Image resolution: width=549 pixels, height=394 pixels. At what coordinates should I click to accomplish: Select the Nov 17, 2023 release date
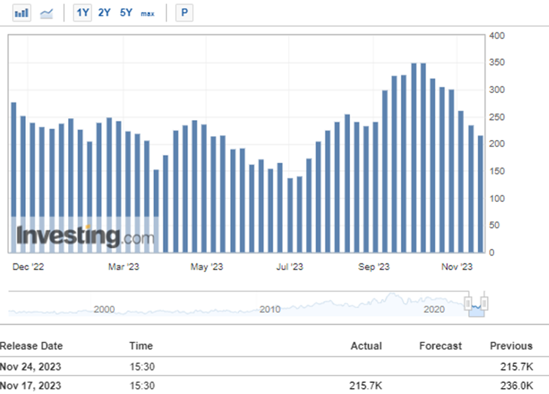click(30, 385)
